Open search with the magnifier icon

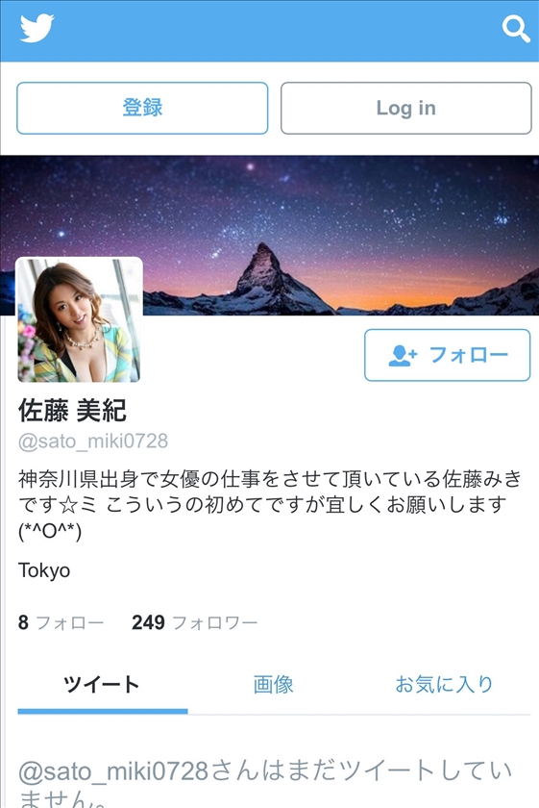click(516, 29)
